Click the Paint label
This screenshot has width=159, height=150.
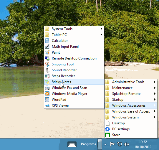point(56,52)
